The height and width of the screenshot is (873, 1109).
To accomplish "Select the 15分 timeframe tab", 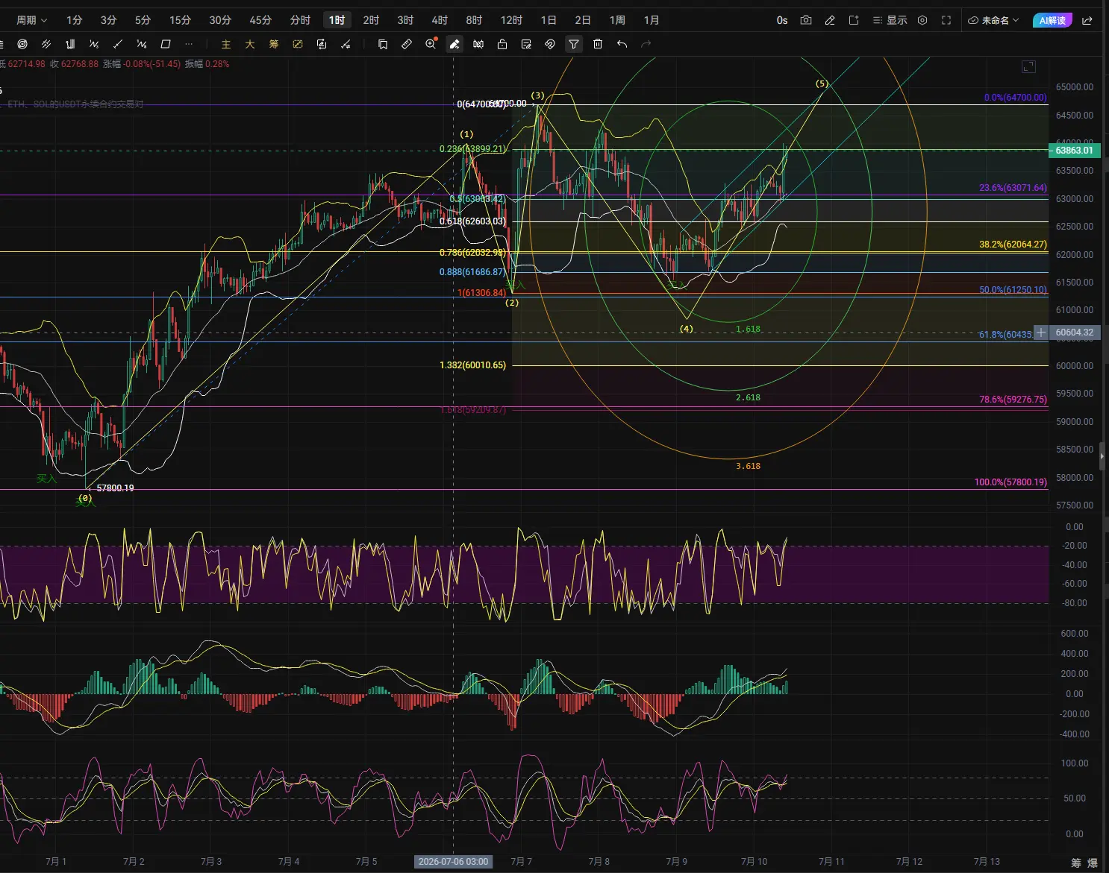I will (180, 20).
